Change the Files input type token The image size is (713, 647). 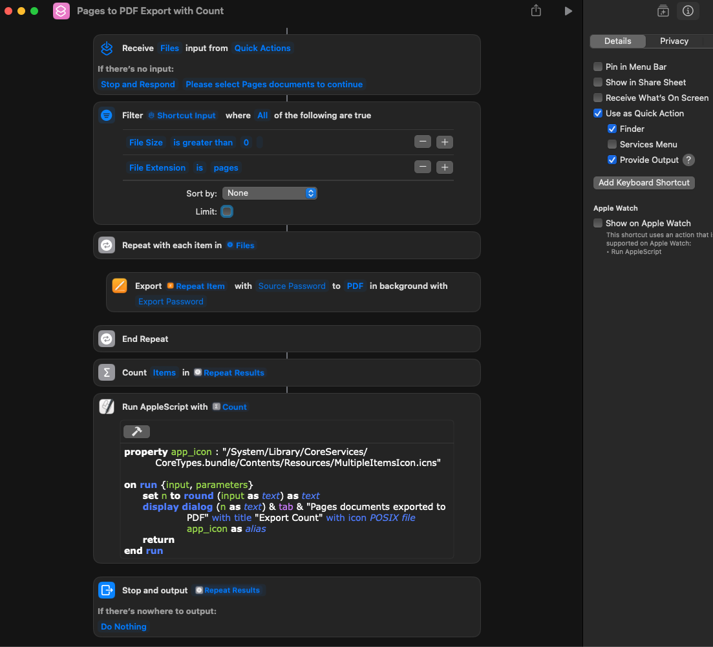(x=169, y=48)
